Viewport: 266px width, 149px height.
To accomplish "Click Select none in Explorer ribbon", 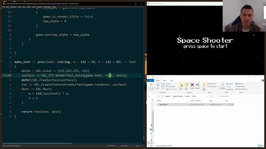I will pos(240,87).
